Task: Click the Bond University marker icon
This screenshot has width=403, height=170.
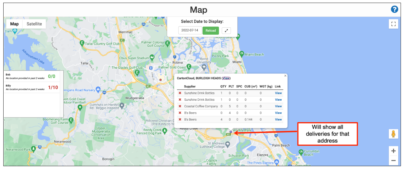Action: click(x=204, y=67)
